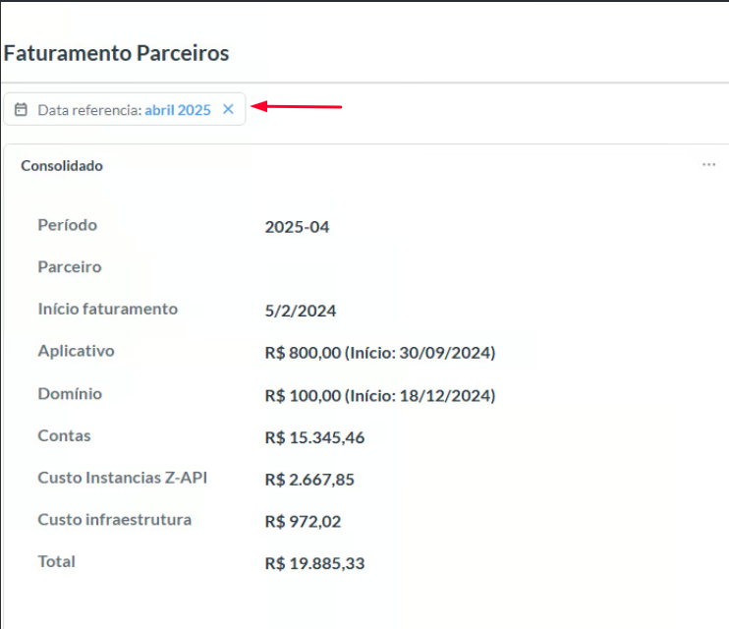This screenshot has height=629, width=729.
Task: Click the Total amount R$ 19.885,33
Action: (314, 564)
